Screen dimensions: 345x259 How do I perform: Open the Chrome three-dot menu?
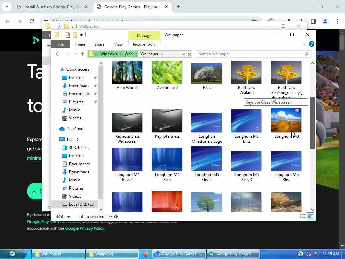(x=338, y=21)
